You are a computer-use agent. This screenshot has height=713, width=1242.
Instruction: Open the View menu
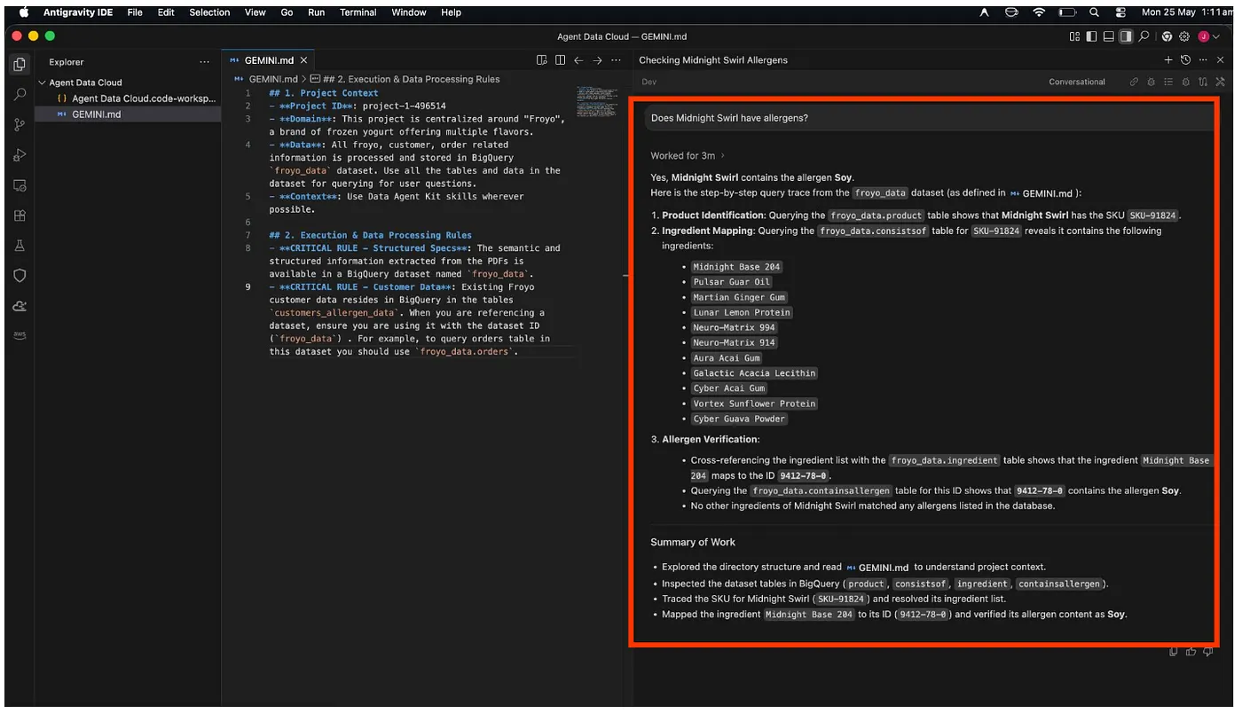(255, 12)
